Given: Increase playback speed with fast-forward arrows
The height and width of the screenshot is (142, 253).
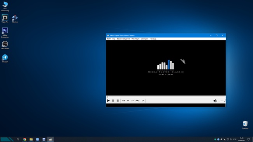Looking at the screenshot, I should pos(132,100).
